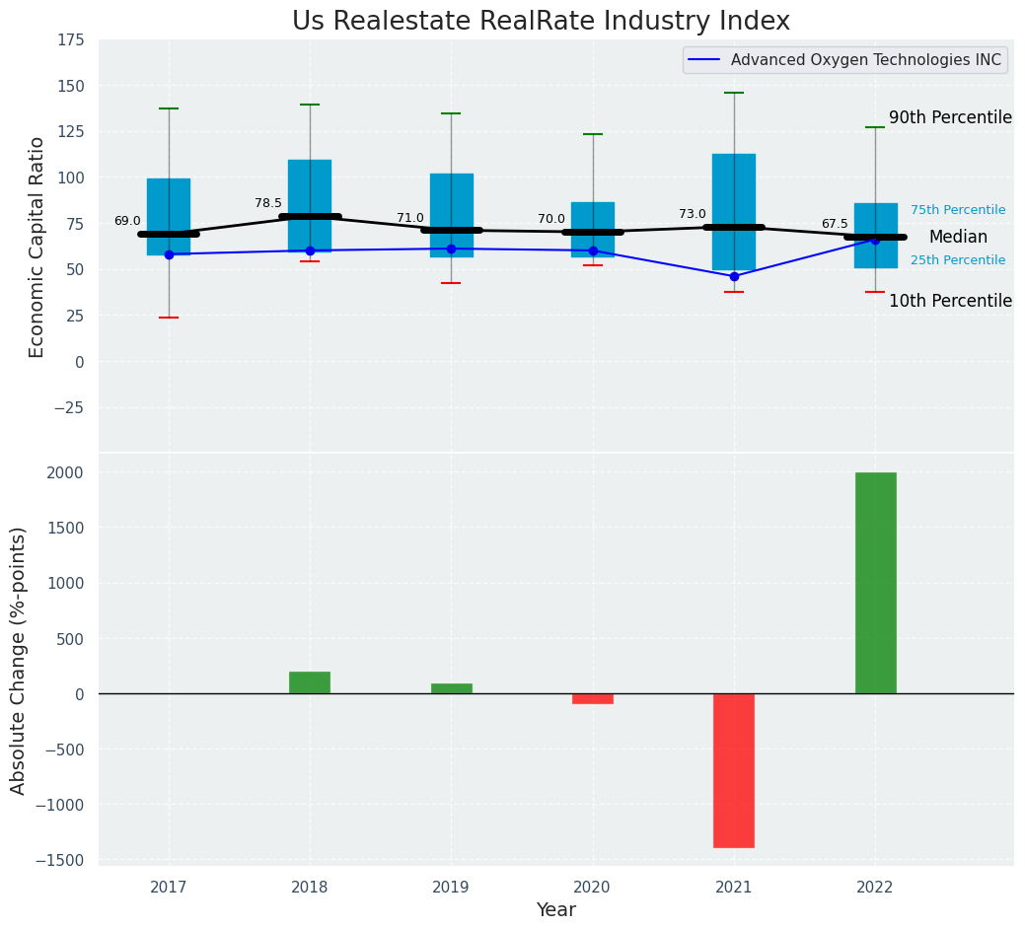Click the 90th Percentile annotation
The height and width of the screenshot is (929, 1025).
(x=949, y=118)
